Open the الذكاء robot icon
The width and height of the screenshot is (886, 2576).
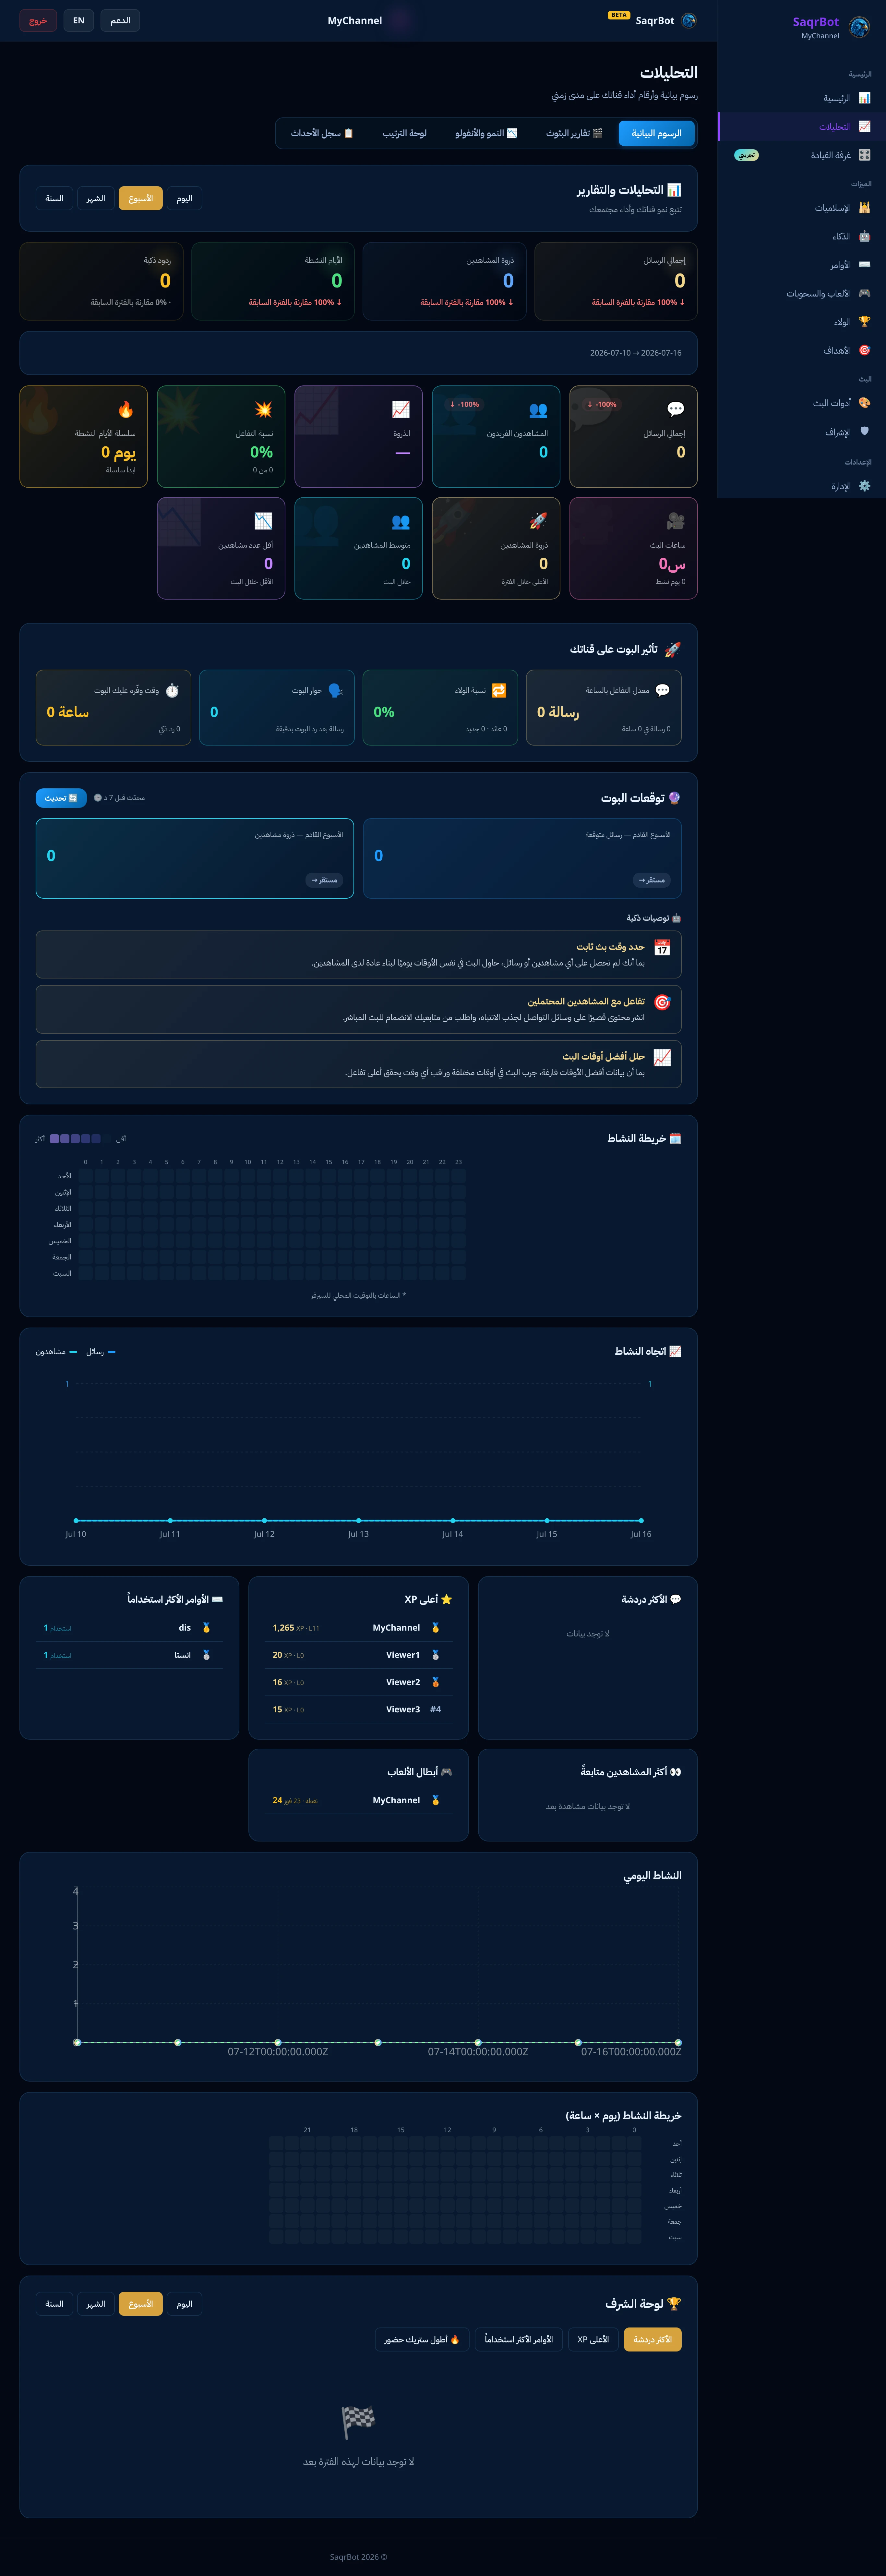864,237
